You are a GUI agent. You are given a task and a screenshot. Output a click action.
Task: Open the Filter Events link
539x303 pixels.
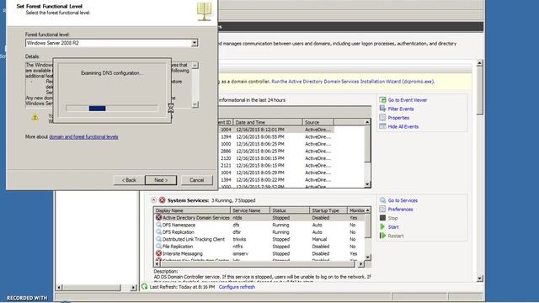point(401,109)
